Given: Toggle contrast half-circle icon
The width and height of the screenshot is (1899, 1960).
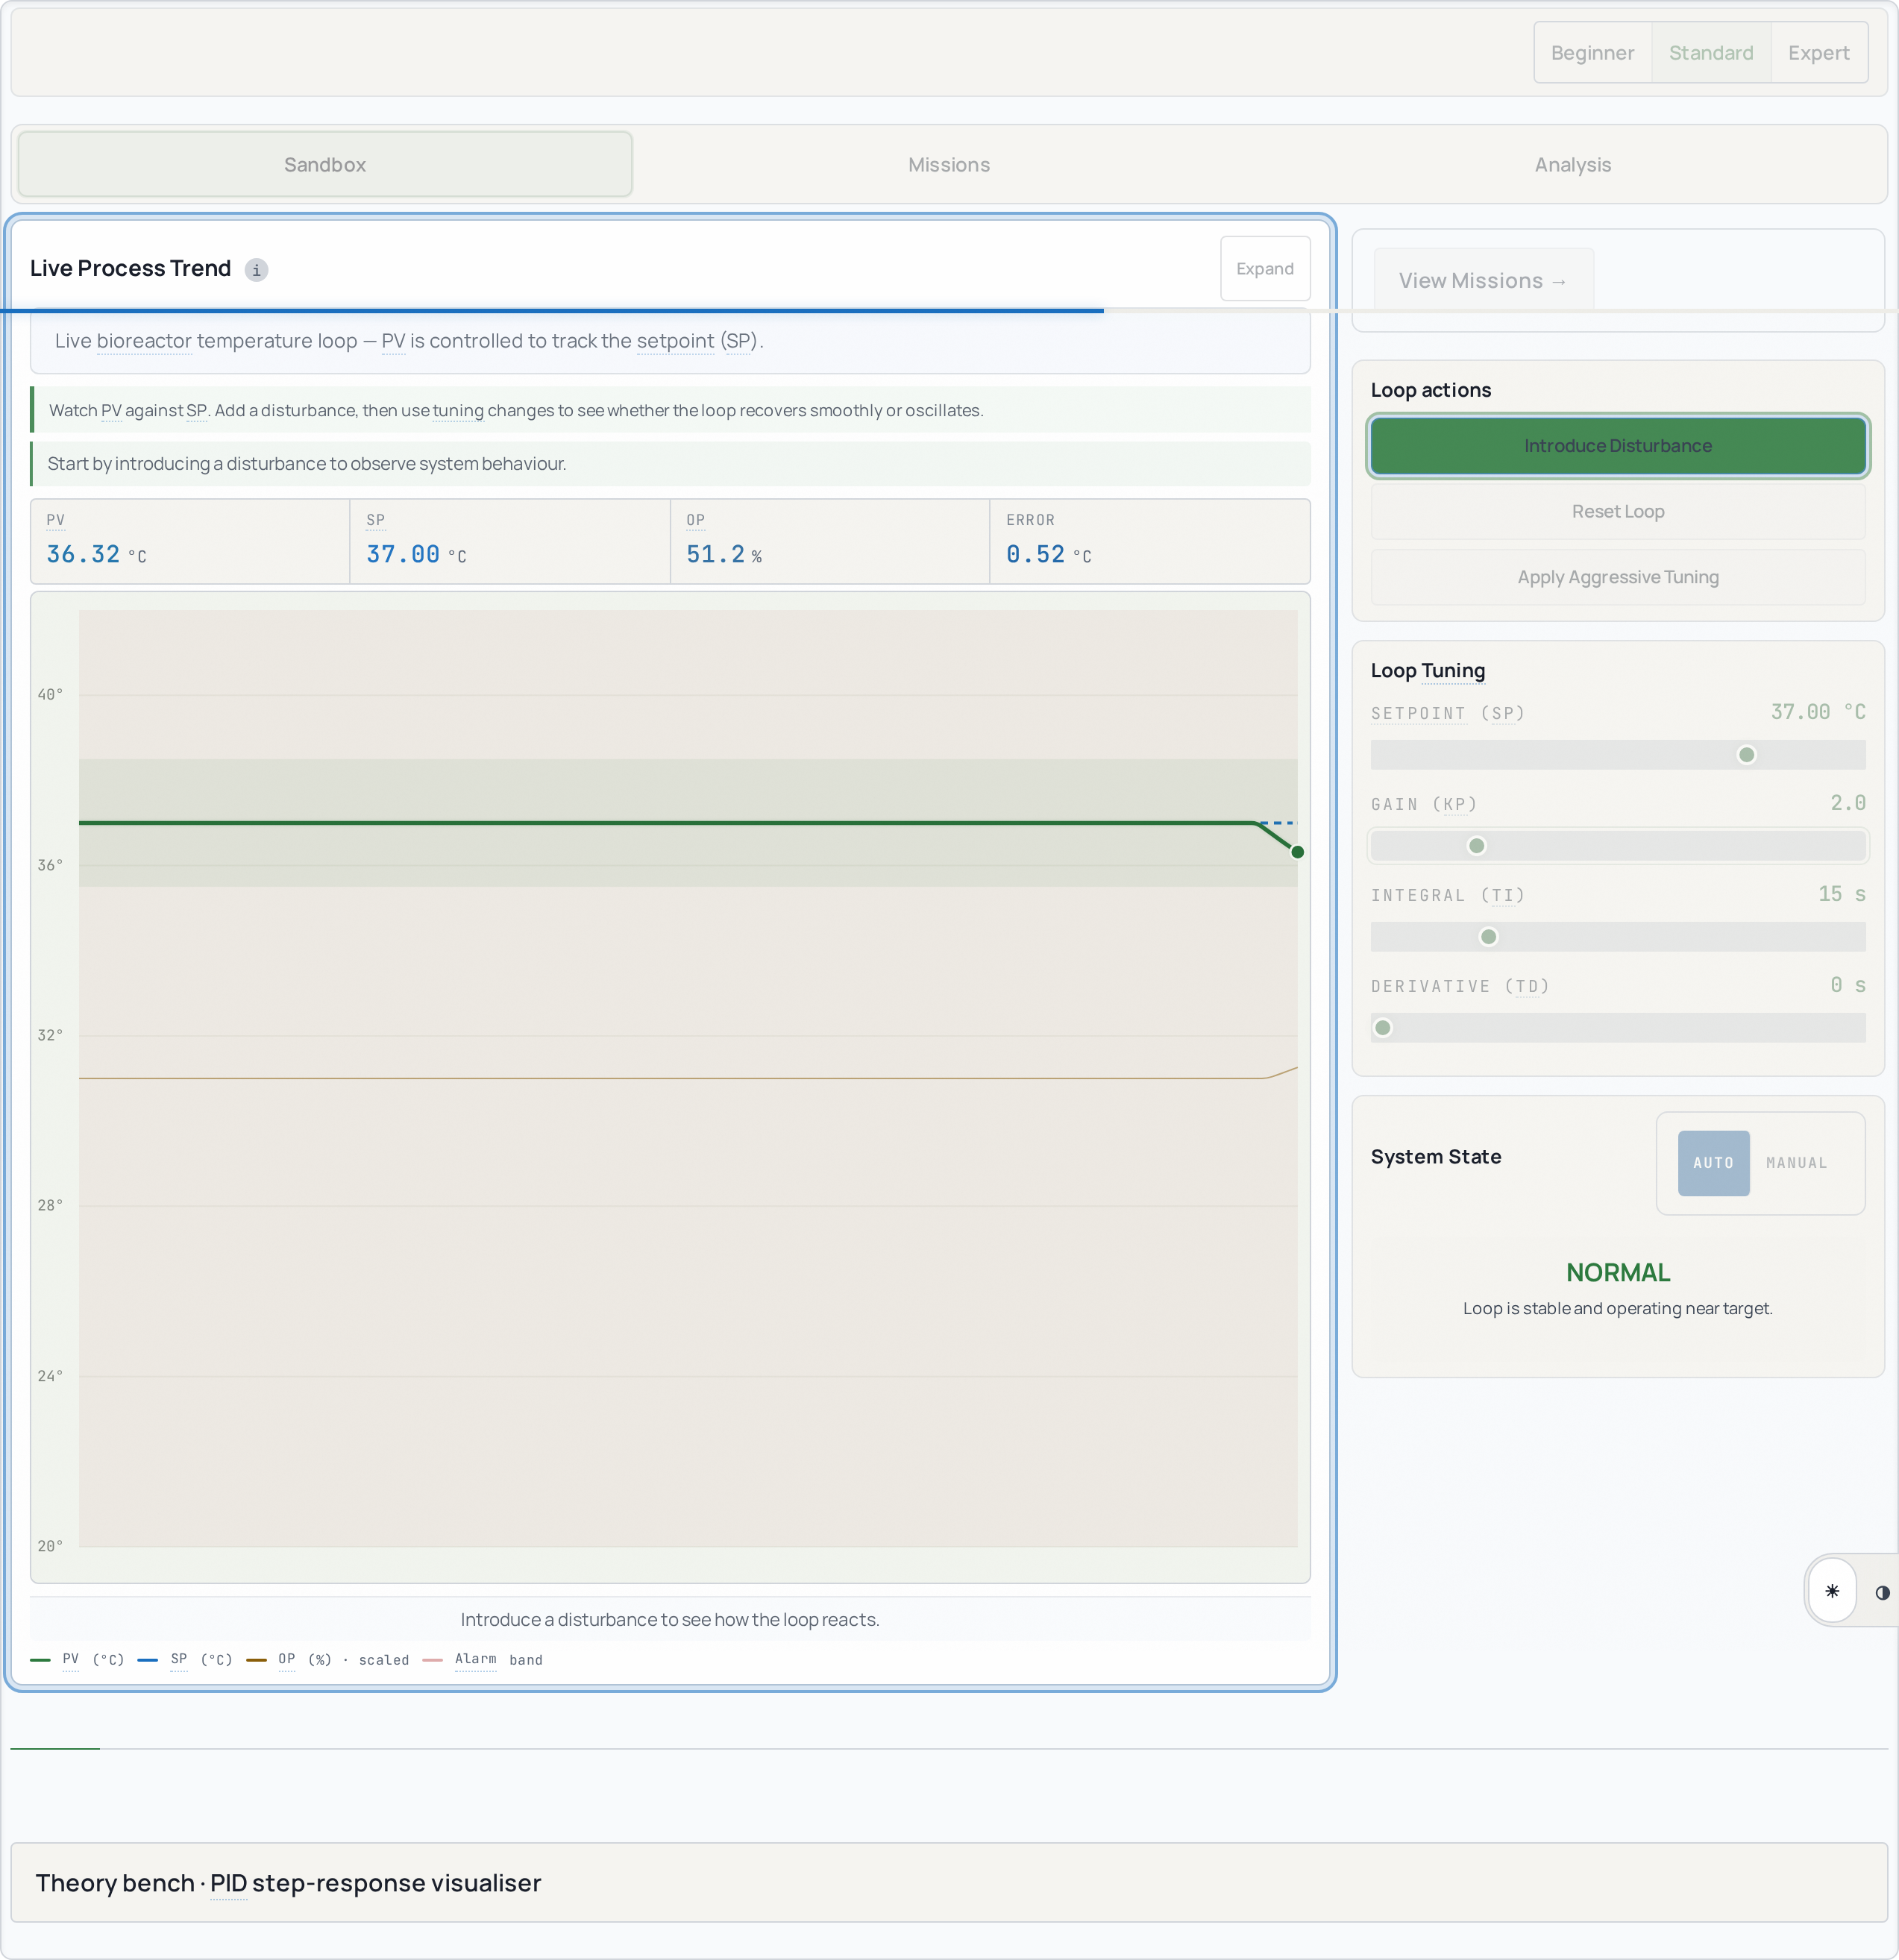Looking at the screenshot, I should coord(1882,1593).
